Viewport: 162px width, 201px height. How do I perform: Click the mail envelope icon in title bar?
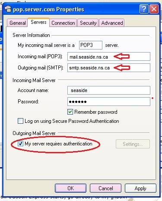point(8,9)
